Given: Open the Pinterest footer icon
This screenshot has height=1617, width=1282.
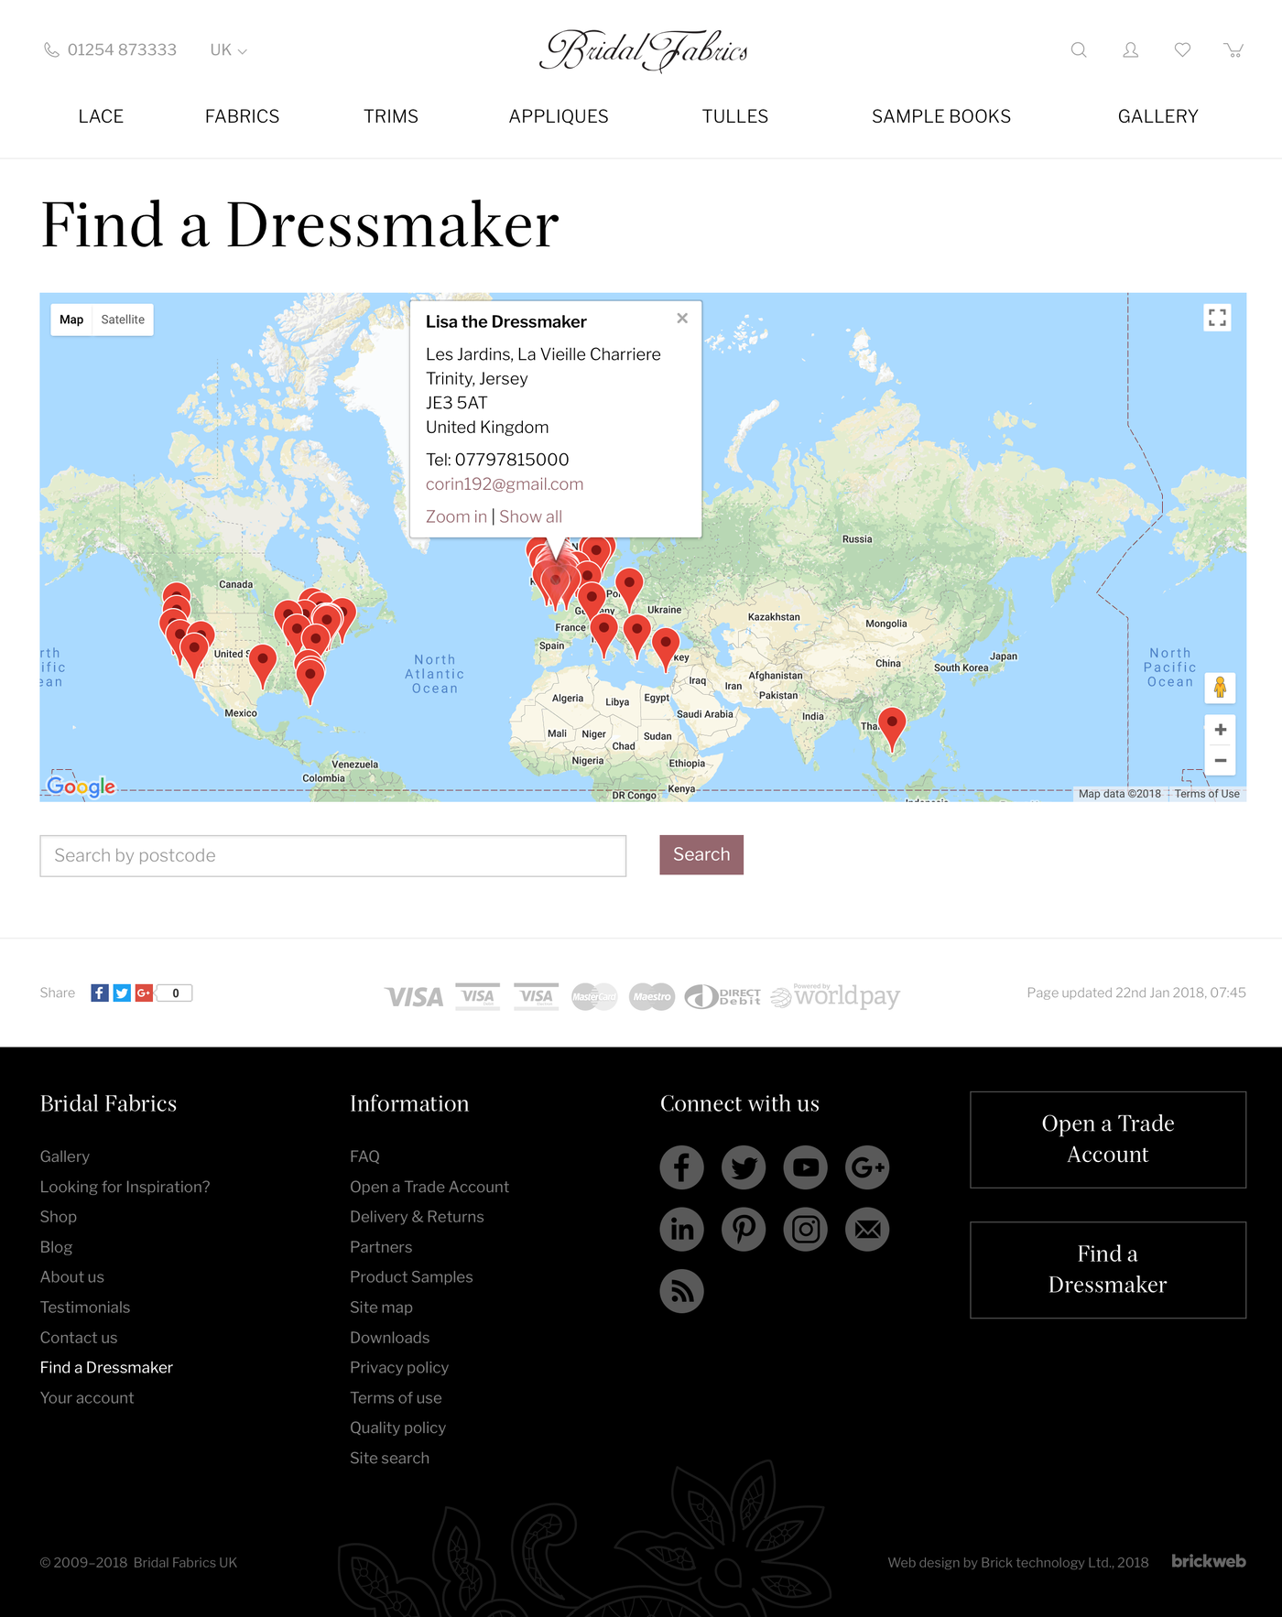Looking at the screenshot, I should [x=744, y=1229].
